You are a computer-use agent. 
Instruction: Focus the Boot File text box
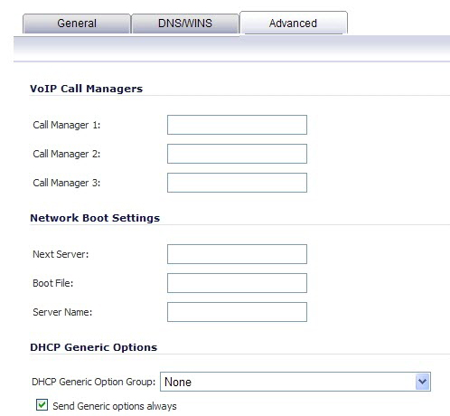[237, 283]
